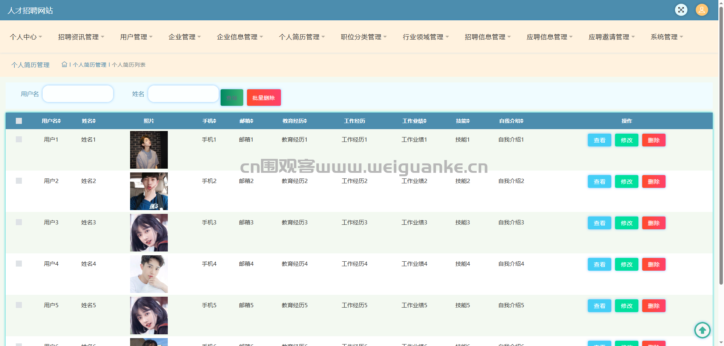This screenshot has height=346, width=724.
Task: Sort by 用户名 column arrows
Action: coord(59,121)
